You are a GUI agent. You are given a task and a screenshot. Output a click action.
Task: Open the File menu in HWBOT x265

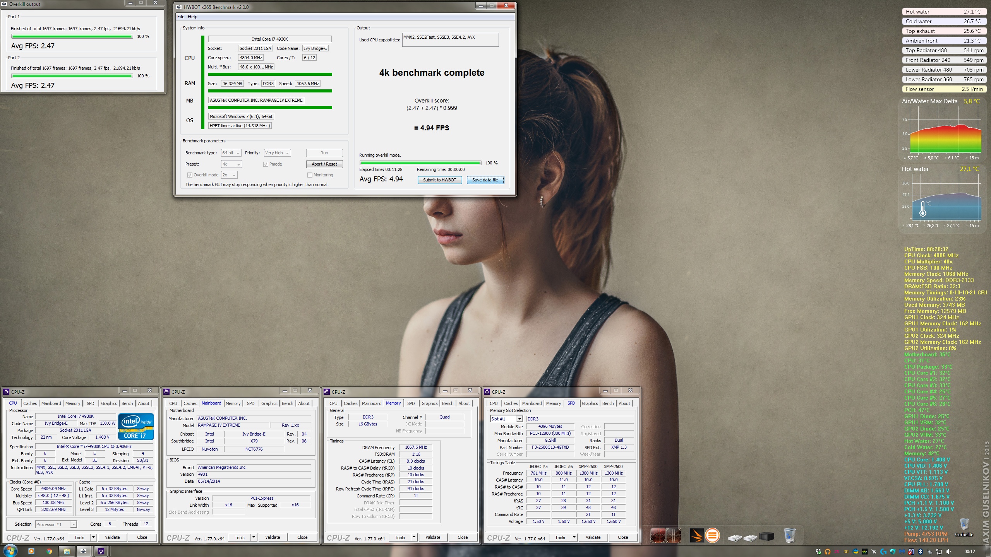pyautogui.click(x=181, y=17)
